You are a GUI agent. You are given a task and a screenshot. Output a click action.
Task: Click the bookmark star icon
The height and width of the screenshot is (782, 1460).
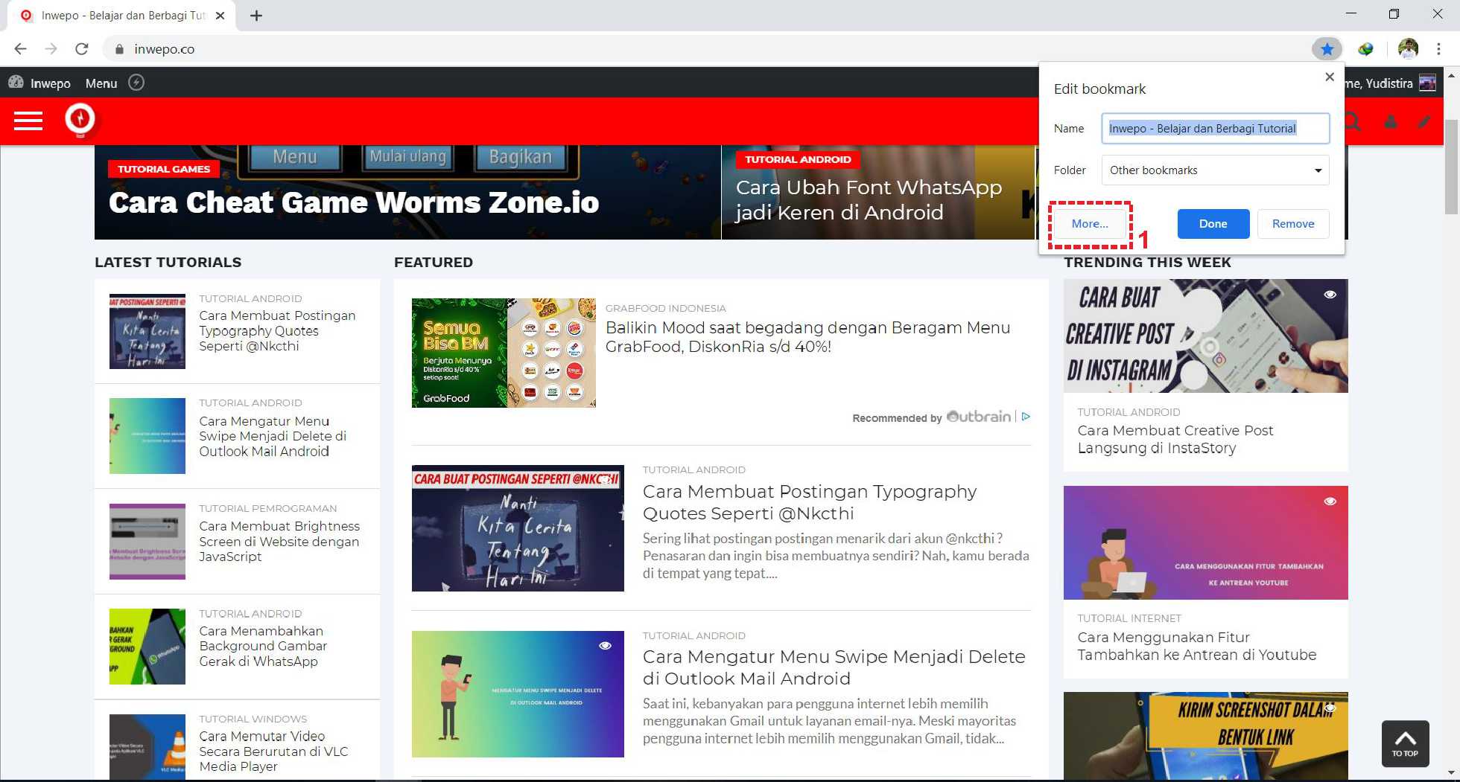pos(1327,49)
